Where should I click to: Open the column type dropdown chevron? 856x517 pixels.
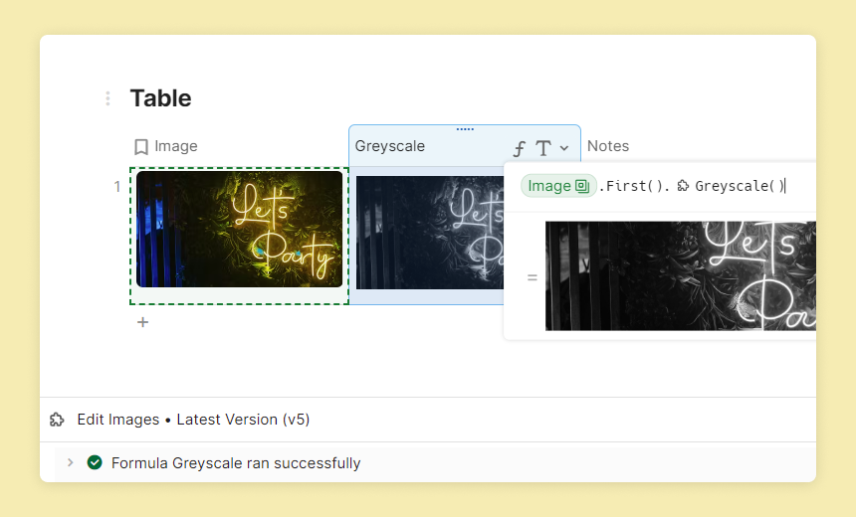[564, 148]
